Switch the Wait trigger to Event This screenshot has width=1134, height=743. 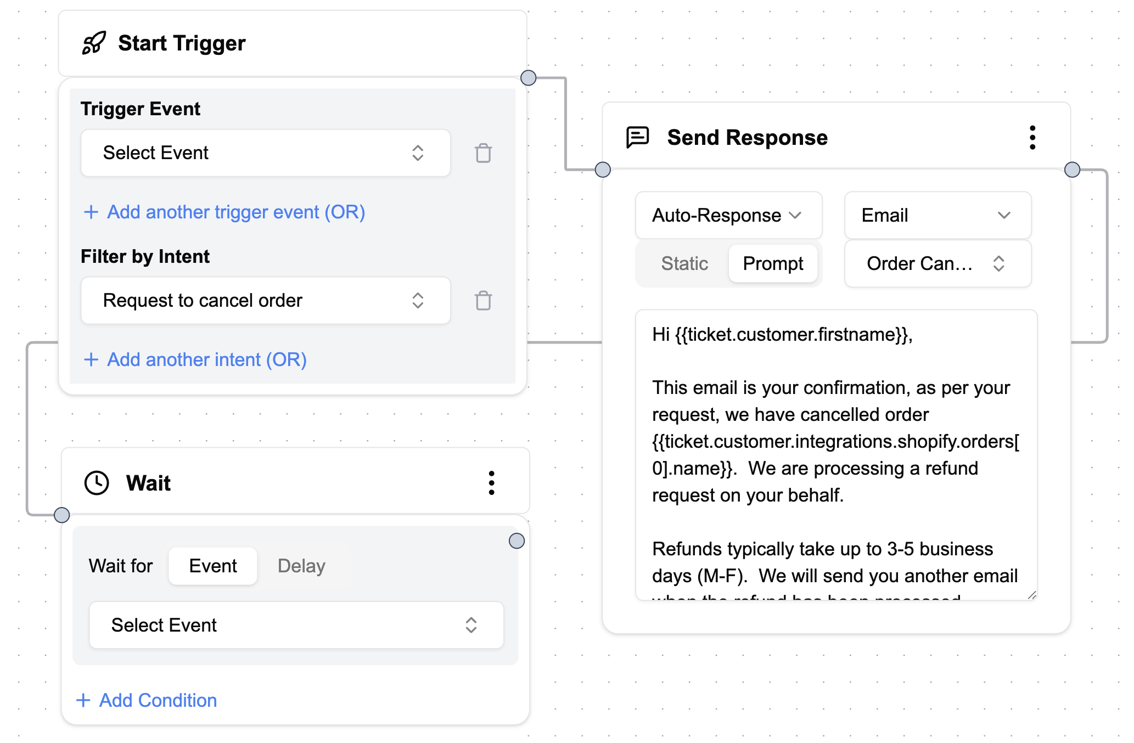212,565
